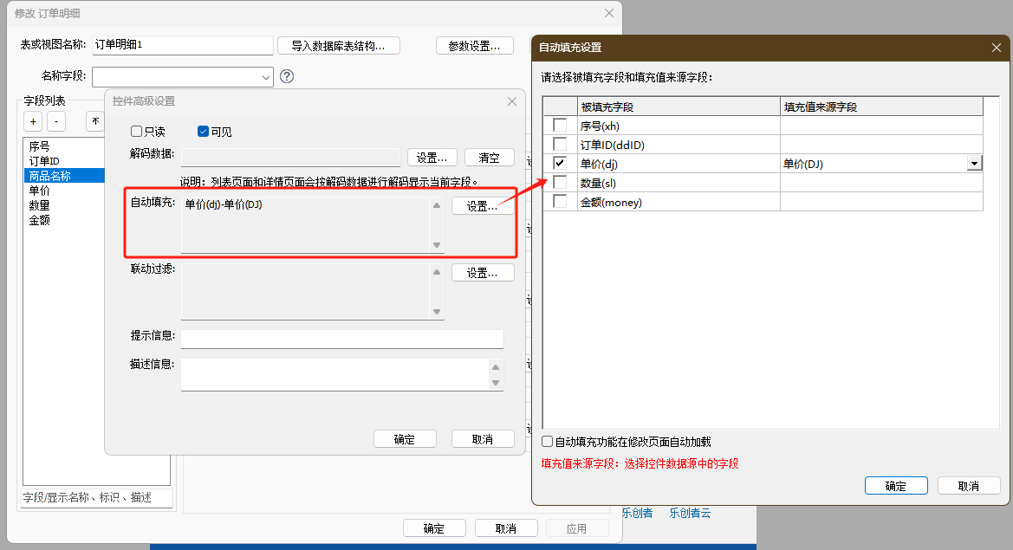Expand the 单价(DJ) source field dropdown
1013x550 pixels.
(974, 164)
